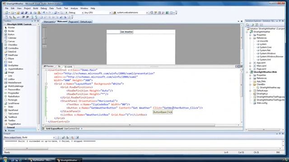This screenshot has width=289, height=162.
Task: Switch to the Default.aspx document tab
Action: coord(86,22)
